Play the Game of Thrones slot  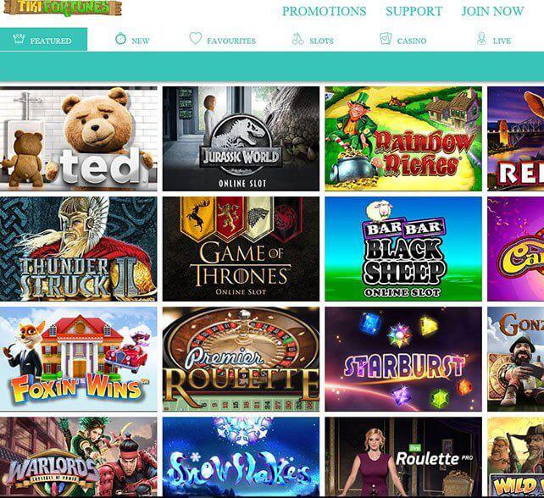(x=241, y=249)
